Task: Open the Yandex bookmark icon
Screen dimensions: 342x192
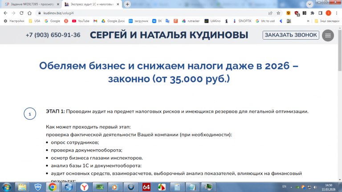Action: tap(66, 21)
